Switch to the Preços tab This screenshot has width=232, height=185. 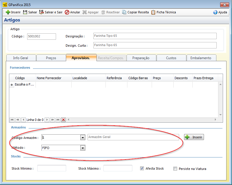coord(51,58)
